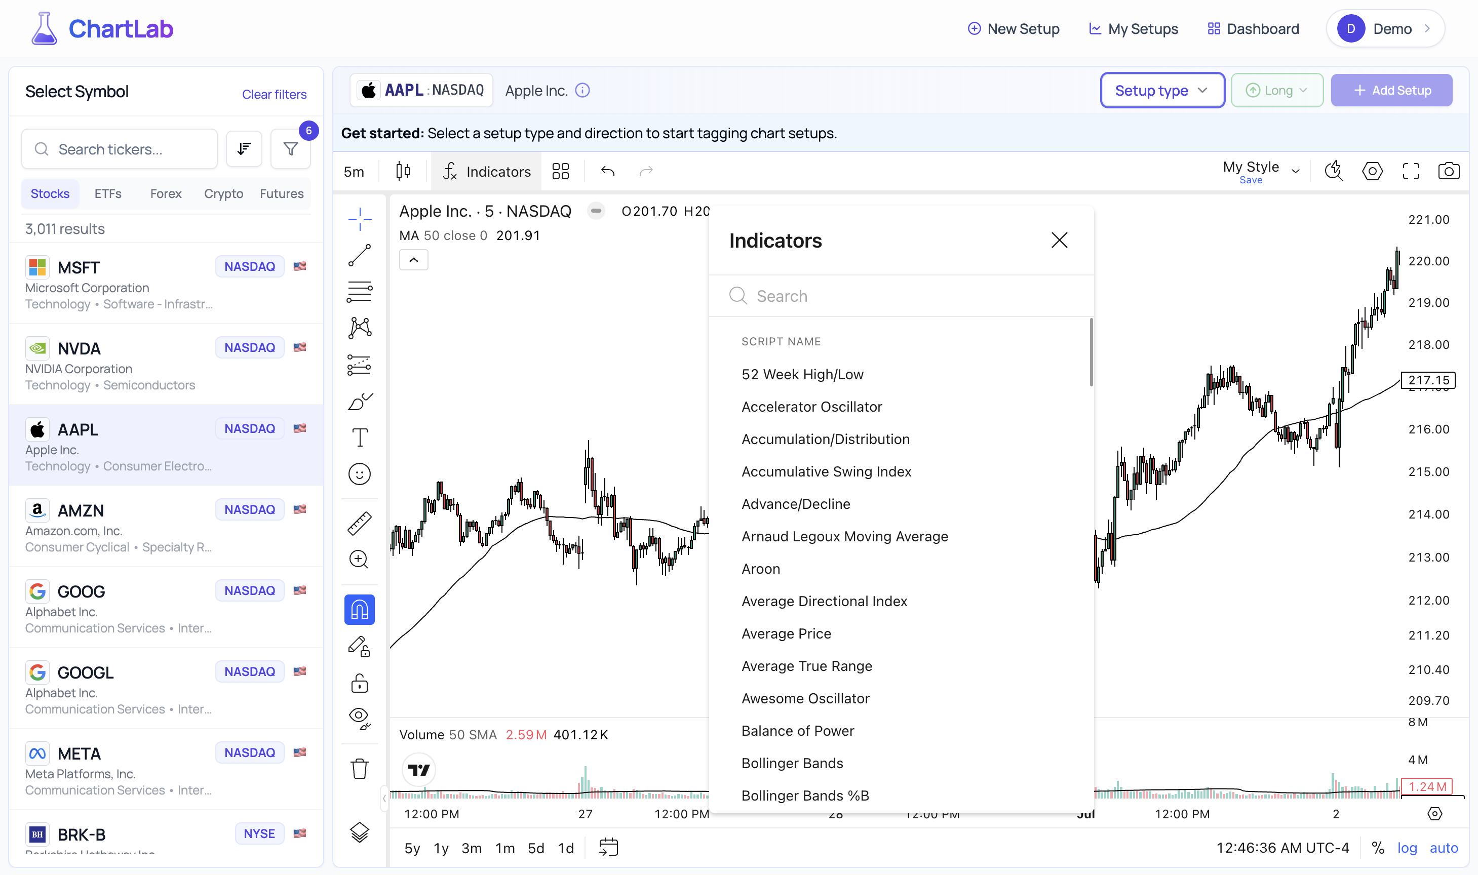Image resolution: width=1478 pixels, height=875 pixels.
Task: Open the 5m interval selector
Action: pos(354,171)
